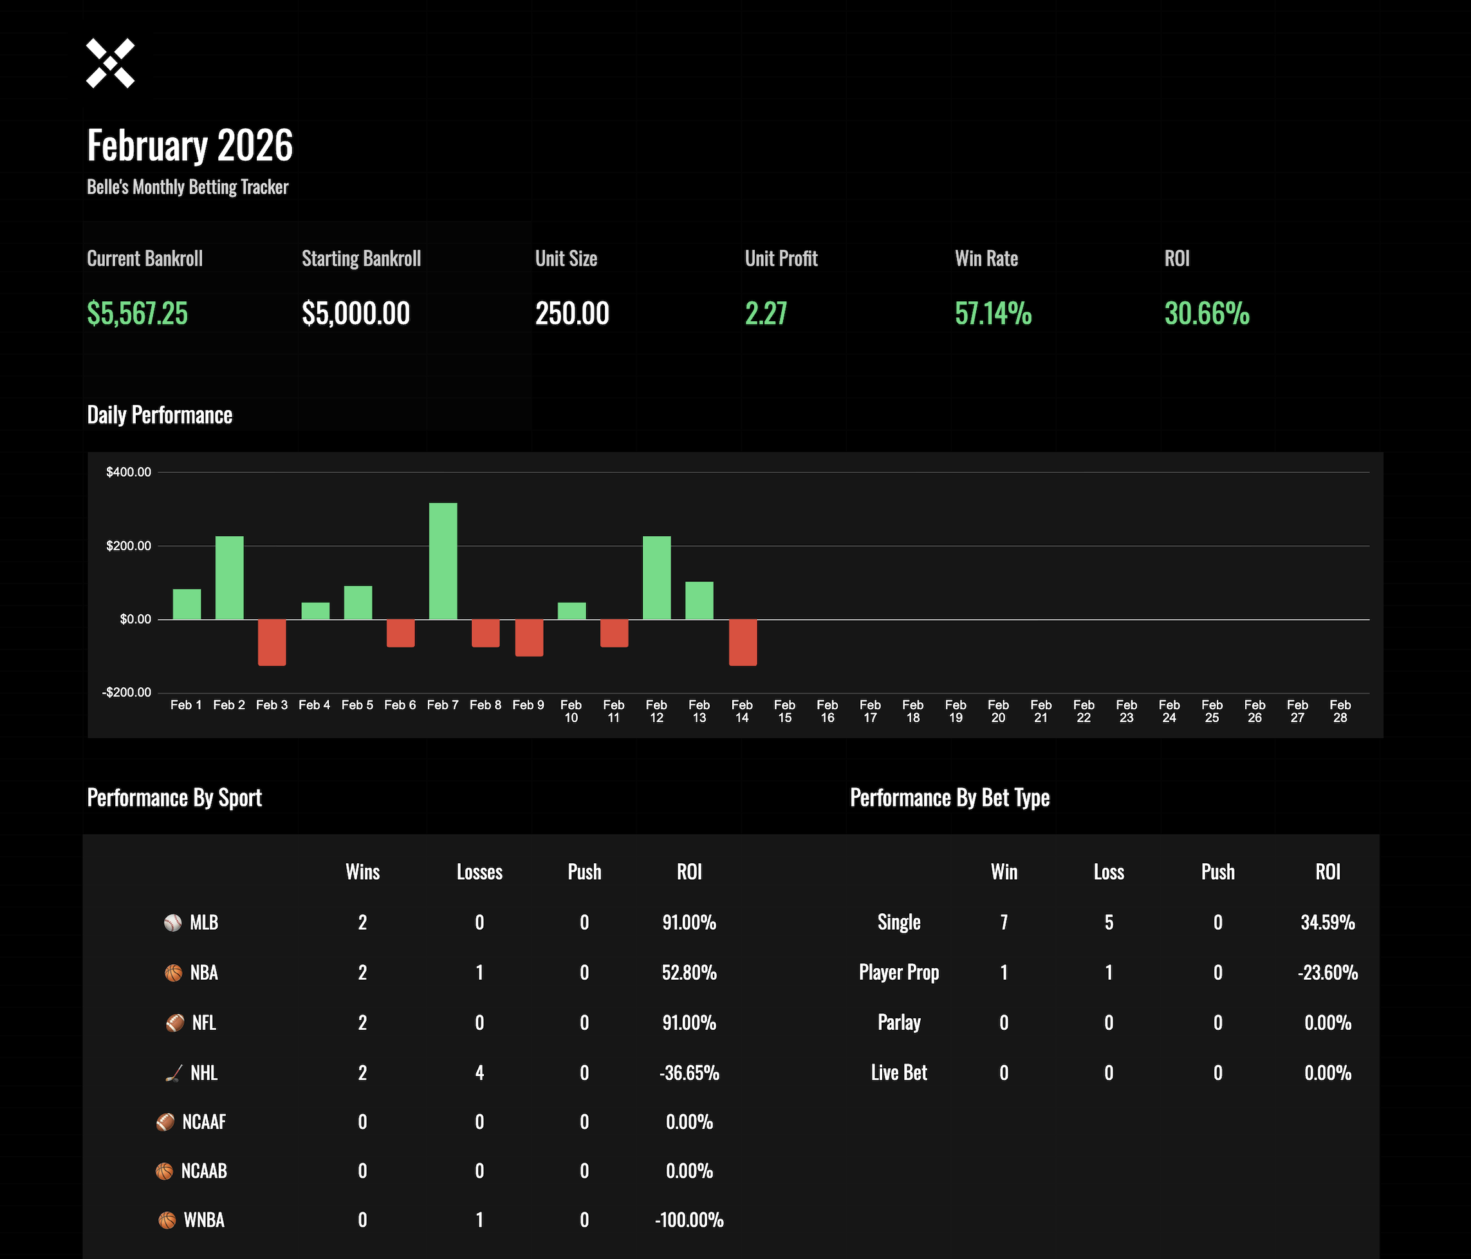Click the Win Rate value 57.14%
The image size is (1471, 1259).
993,313
